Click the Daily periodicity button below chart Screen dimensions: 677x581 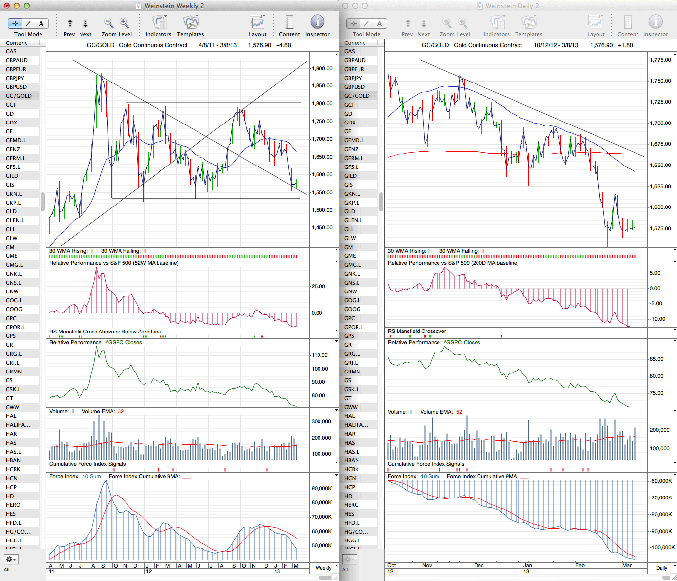coord(661,568)
